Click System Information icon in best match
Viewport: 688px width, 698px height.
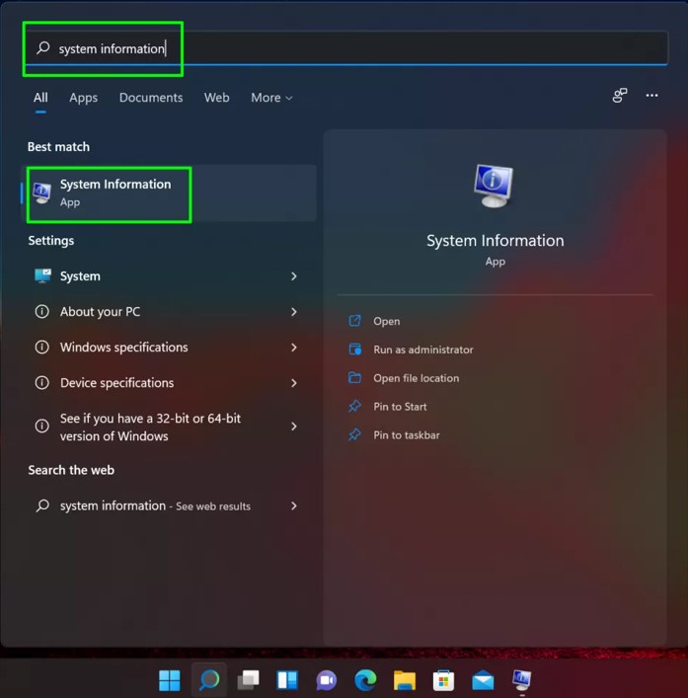pos(41,193)
